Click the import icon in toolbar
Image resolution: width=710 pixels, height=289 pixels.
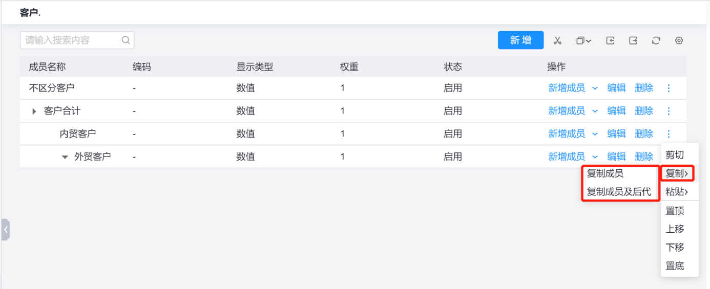(610, 40)
